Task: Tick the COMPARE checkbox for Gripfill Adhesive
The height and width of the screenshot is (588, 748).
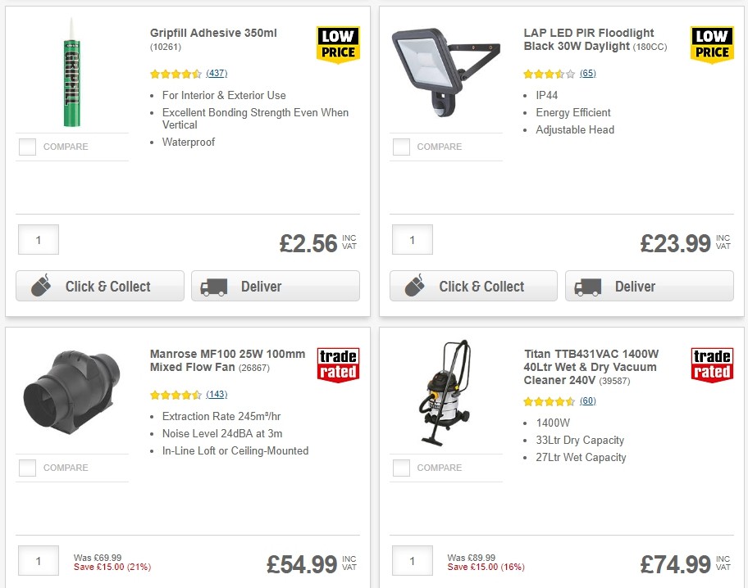Action: point(27,147)
